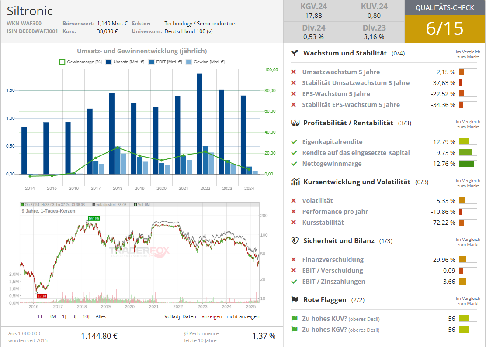Screen dimensions: 486x347
Task: Click the 9 Jahre, 1-Tages-Kerzen chart label
Action: [x=49, y=211]
